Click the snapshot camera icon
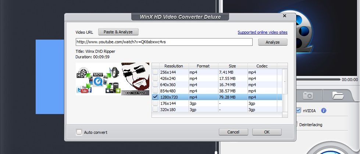 pyautogui.click(x=307, y=95)
